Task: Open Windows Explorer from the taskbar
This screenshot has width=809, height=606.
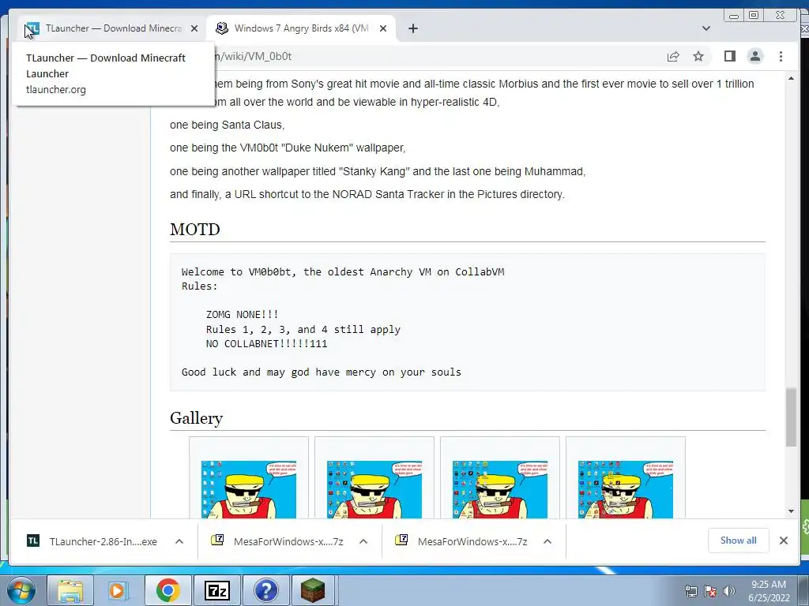Action: (70, 590)
